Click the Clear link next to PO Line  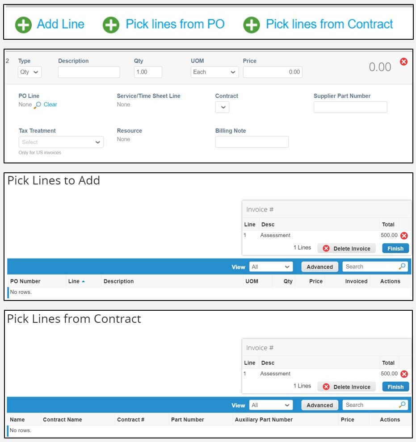coord(50,104)
